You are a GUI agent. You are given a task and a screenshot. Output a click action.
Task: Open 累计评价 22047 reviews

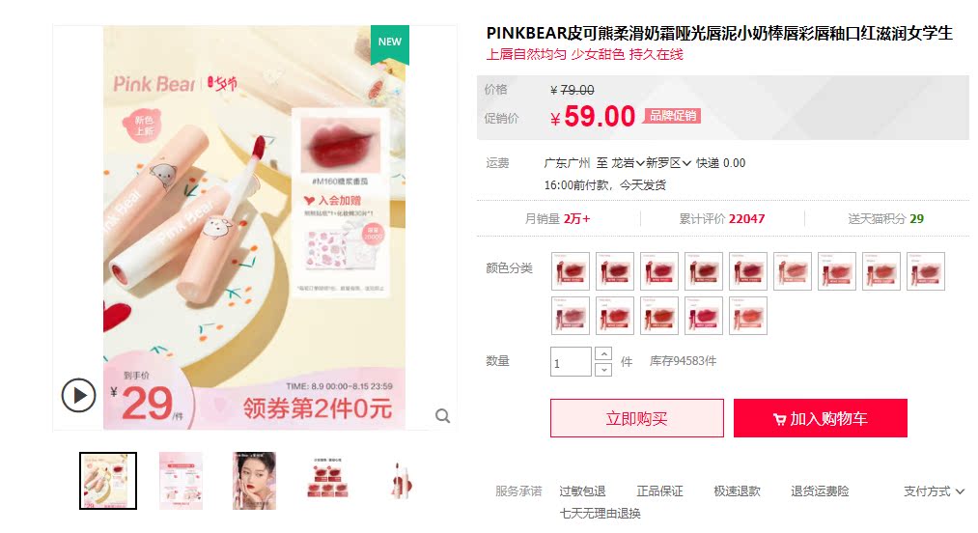721,218
